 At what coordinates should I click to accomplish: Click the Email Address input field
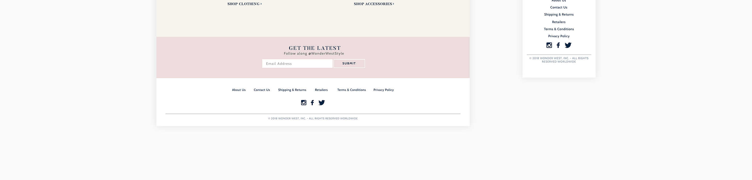[297, 64]
